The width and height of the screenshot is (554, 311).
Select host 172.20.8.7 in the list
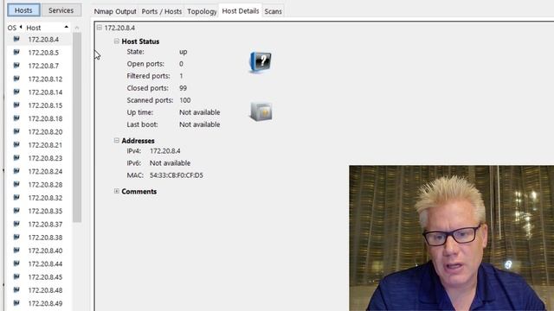(43, 66)
